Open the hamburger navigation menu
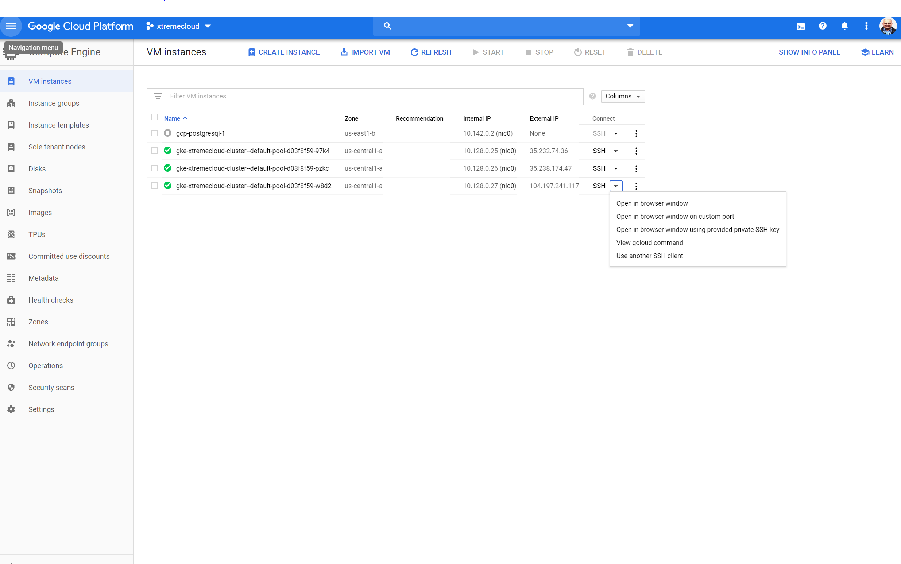The height and width of the screenshot is (564, 901). tap(11, 26)
